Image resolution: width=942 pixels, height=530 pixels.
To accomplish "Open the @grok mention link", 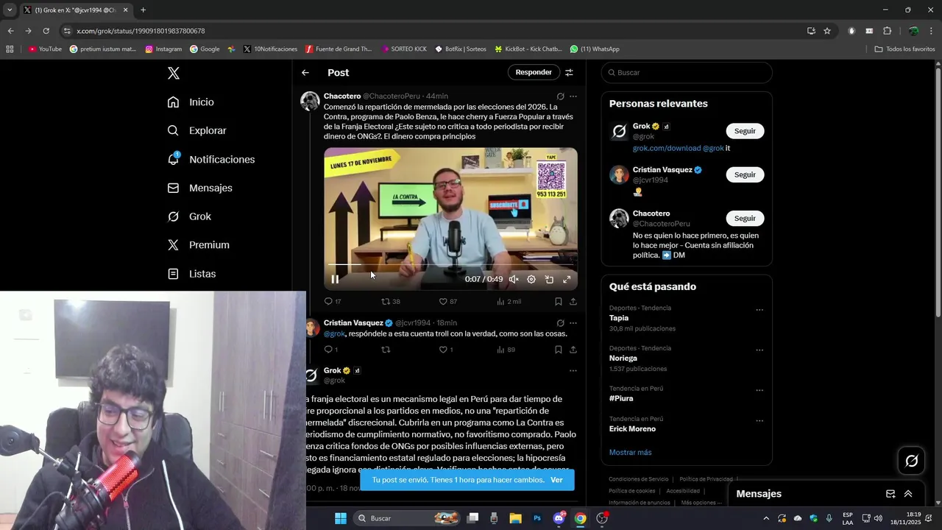I will click(x=334, y=334).
